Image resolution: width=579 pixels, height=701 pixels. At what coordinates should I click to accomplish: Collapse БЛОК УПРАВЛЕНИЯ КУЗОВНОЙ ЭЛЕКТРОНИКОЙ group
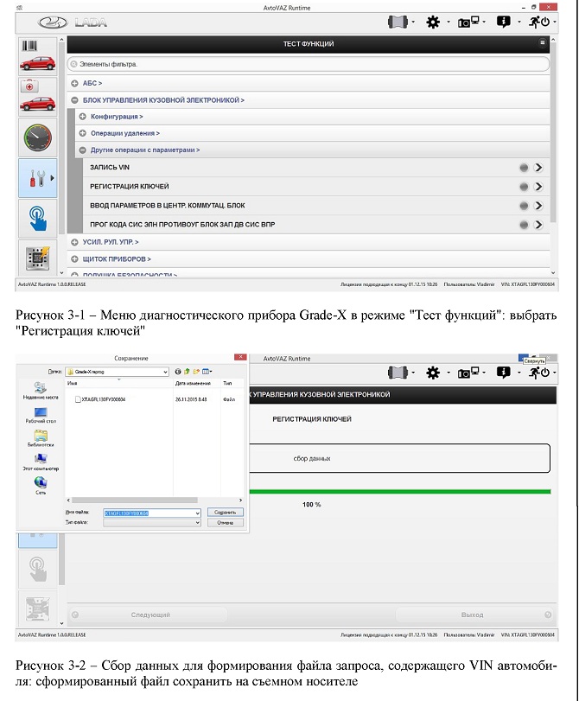(x=74, y=100)
